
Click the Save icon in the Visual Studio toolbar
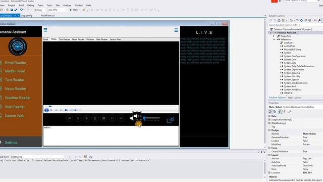pyautogui.click(x=12, y=10)
